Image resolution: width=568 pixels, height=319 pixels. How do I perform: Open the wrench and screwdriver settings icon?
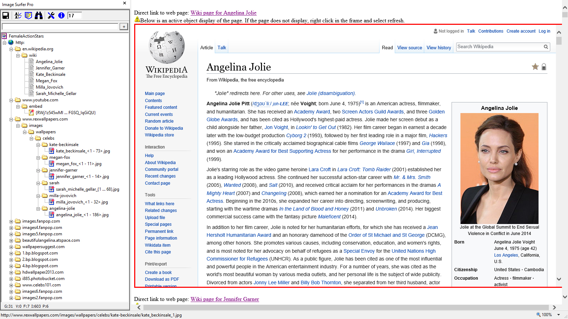pyautogui.click(x=51, y=15)
